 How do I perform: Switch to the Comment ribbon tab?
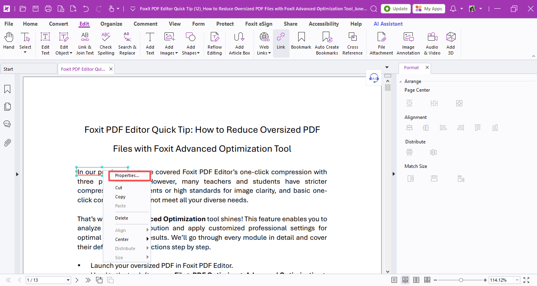pos(146,24)
